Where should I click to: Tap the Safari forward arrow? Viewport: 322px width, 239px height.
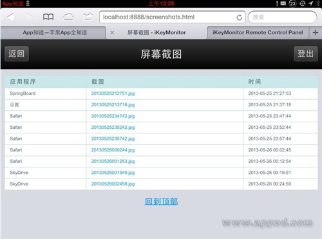29,17
